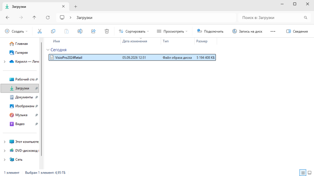Click the 1 элемент status bar text
This screenshot has height=176, width=314.
click(x=12, y=173)
